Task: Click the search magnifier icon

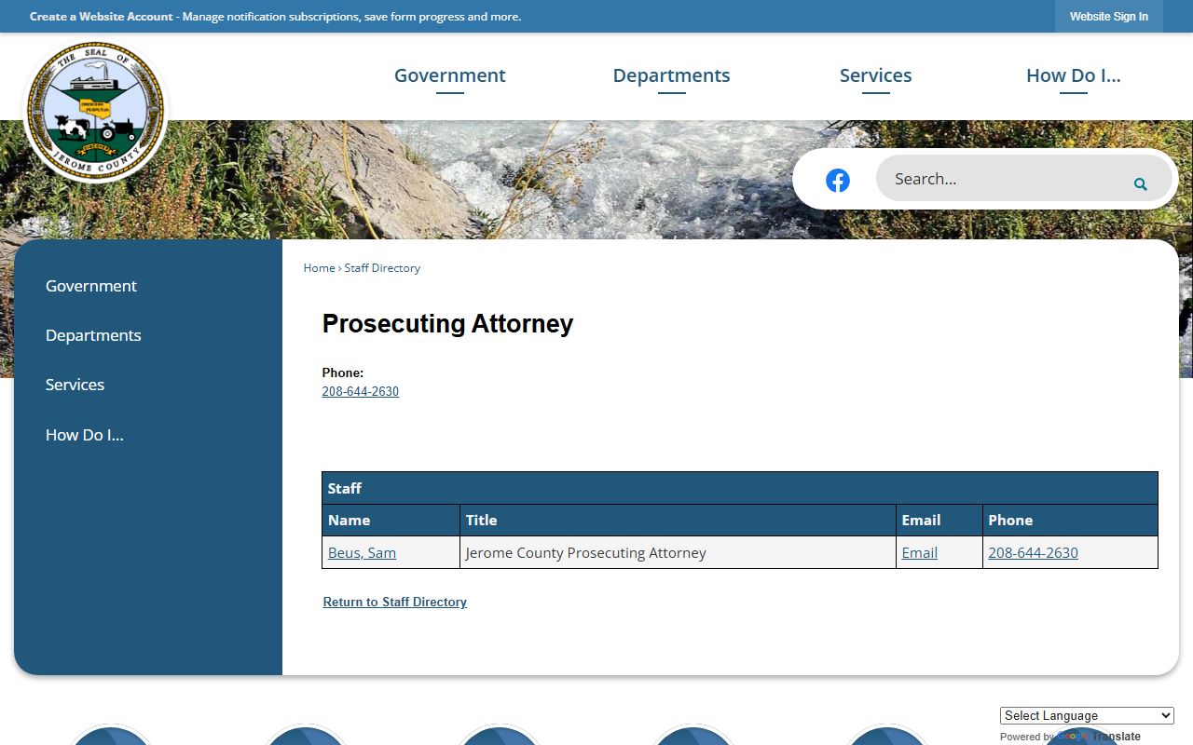Action: (1140, 184)
